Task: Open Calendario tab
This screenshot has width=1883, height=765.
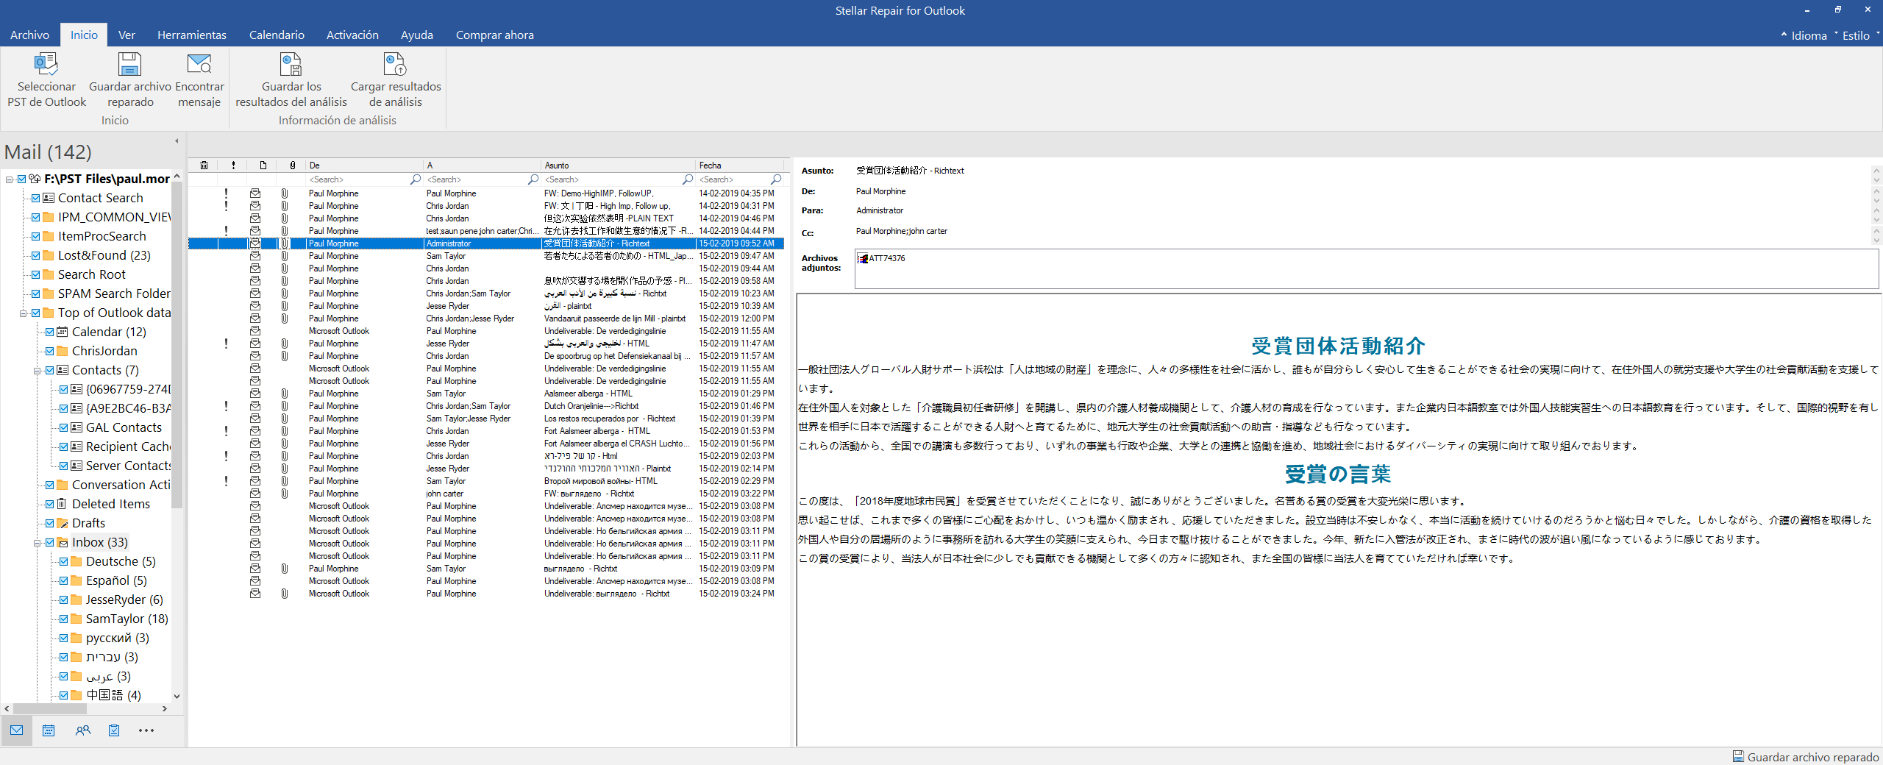Action: tap(277, 35)
